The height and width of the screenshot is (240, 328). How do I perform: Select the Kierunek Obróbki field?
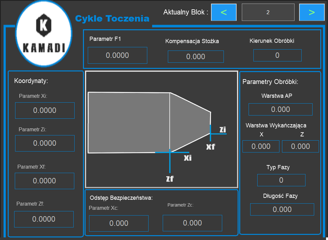click(277, 55)
